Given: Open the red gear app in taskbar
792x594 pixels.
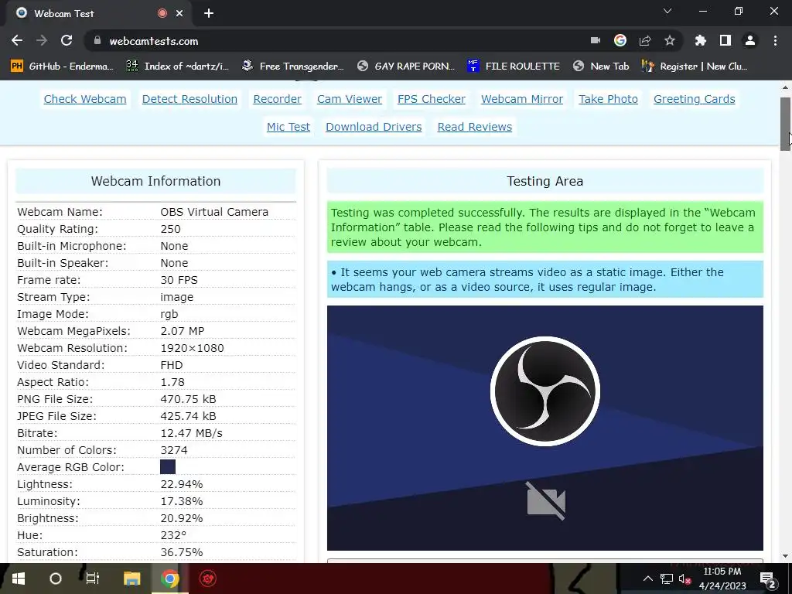Looking at the screenshot, I should [207, 579].
